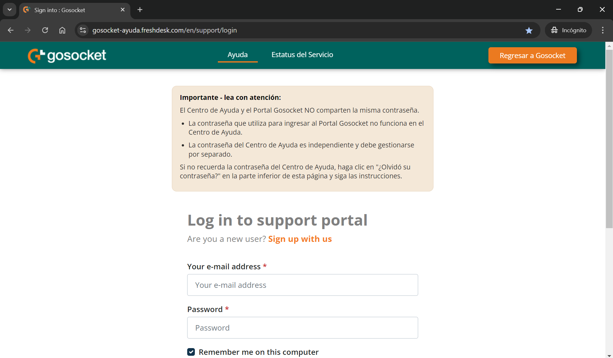This screenshot has width=613, height=358.
Task: Open the Incógnito profile indicator
Action: tap(569, 30)
